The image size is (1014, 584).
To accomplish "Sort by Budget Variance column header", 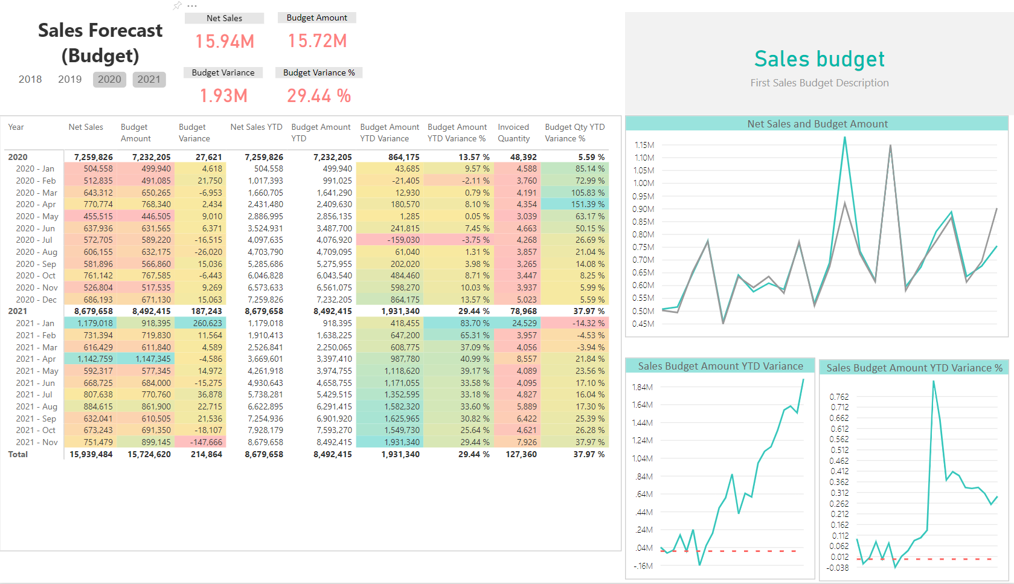I will [194, 132].
